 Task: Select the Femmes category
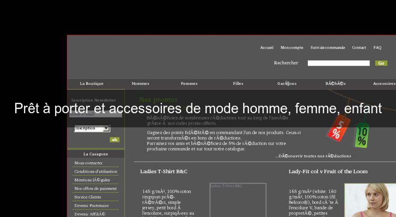coord(189,83)
